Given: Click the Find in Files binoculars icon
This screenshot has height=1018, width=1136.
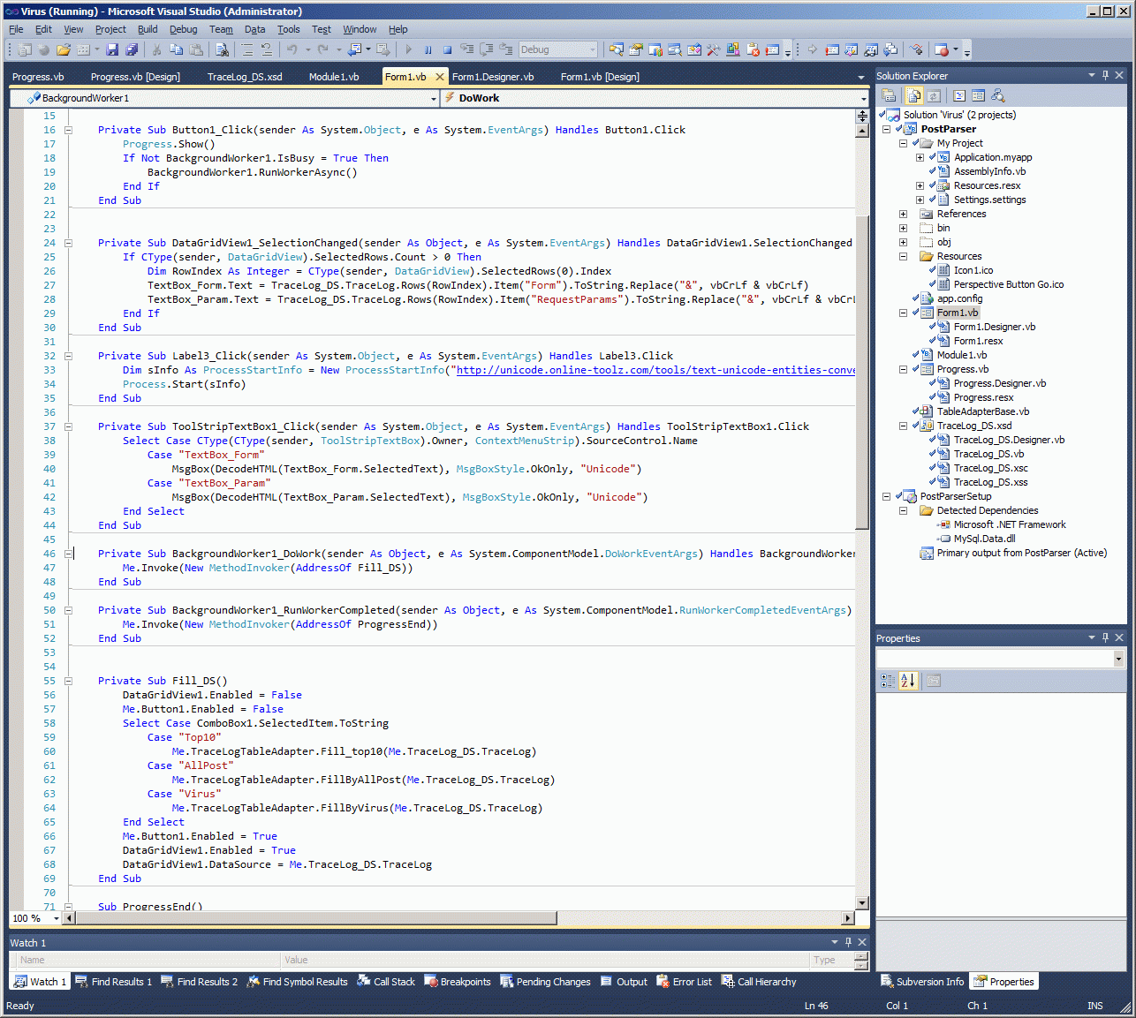Looking at the screenshot, I should coord(222,50).
